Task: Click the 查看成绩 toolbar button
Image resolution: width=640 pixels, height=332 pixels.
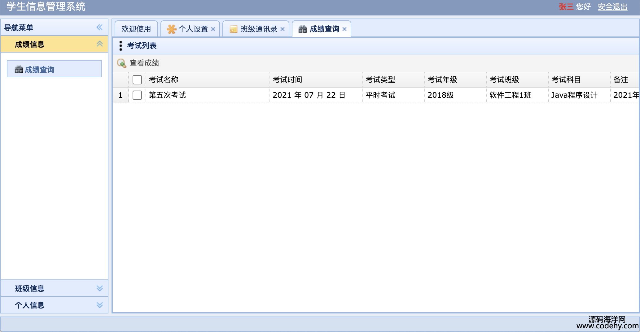Action: (138, 63)
